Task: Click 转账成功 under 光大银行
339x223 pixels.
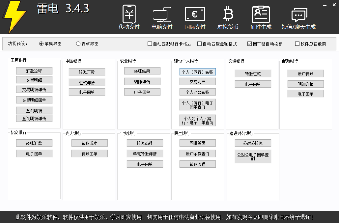Action: tap(90, 143)
